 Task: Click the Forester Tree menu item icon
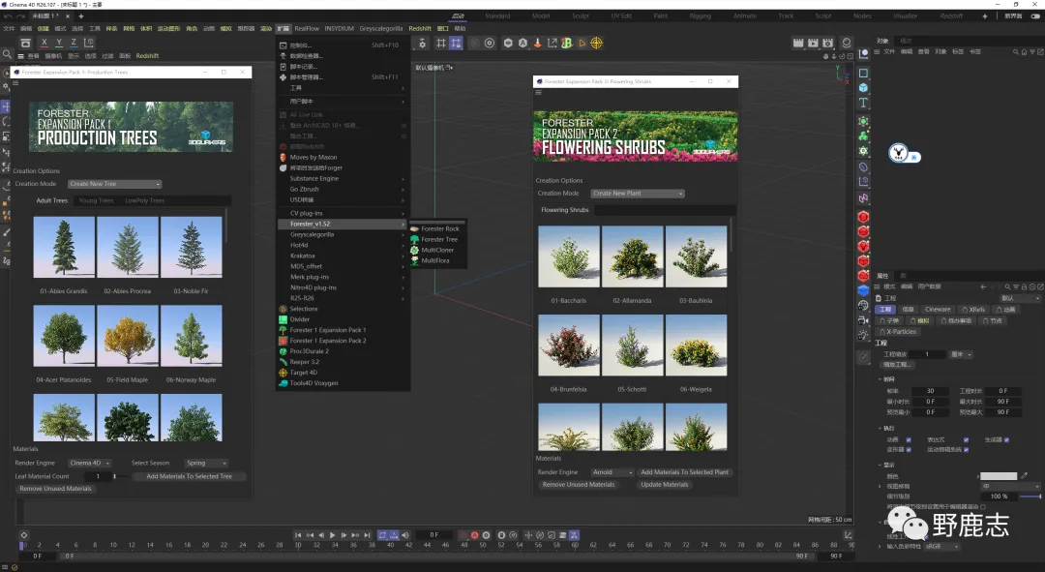tap(415, 239)
